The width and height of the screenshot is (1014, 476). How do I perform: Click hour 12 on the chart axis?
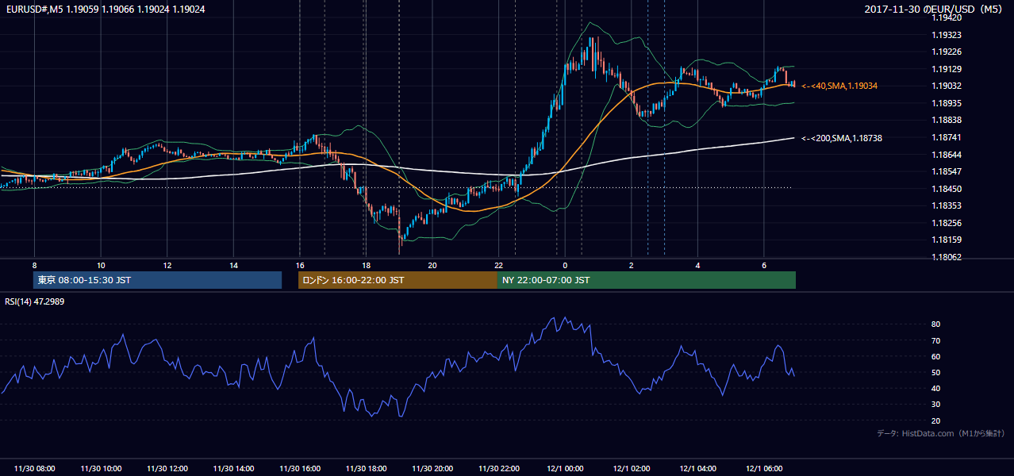coord(167,265)
